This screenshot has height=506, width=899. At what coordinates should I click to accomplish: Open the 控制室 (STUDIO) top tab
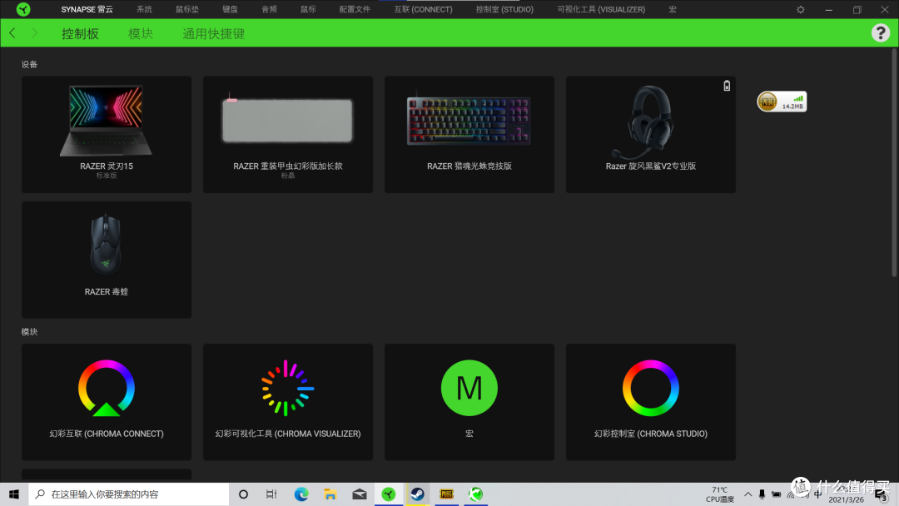pyautogui.click(x=504, y=9)
